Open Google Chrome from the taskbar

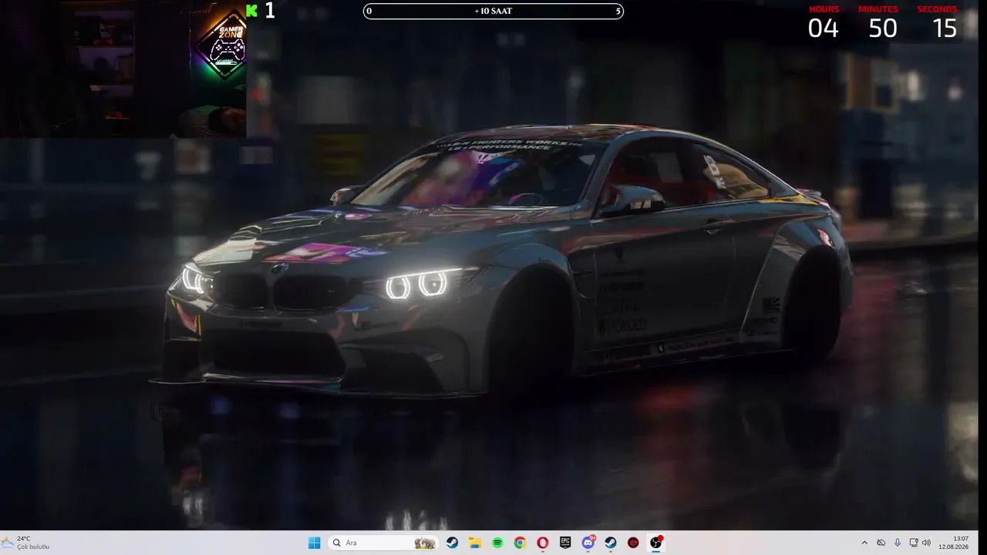click(520, 543)
